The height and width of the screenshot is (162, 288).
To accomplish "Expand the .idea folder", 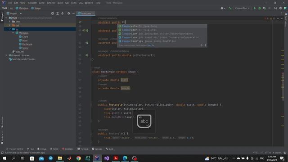I will point(10,22).
